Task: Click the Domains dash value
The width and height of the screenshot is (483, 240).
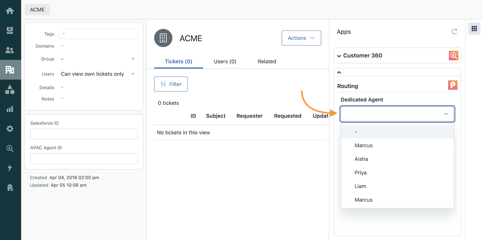Action: click(62, 46)
